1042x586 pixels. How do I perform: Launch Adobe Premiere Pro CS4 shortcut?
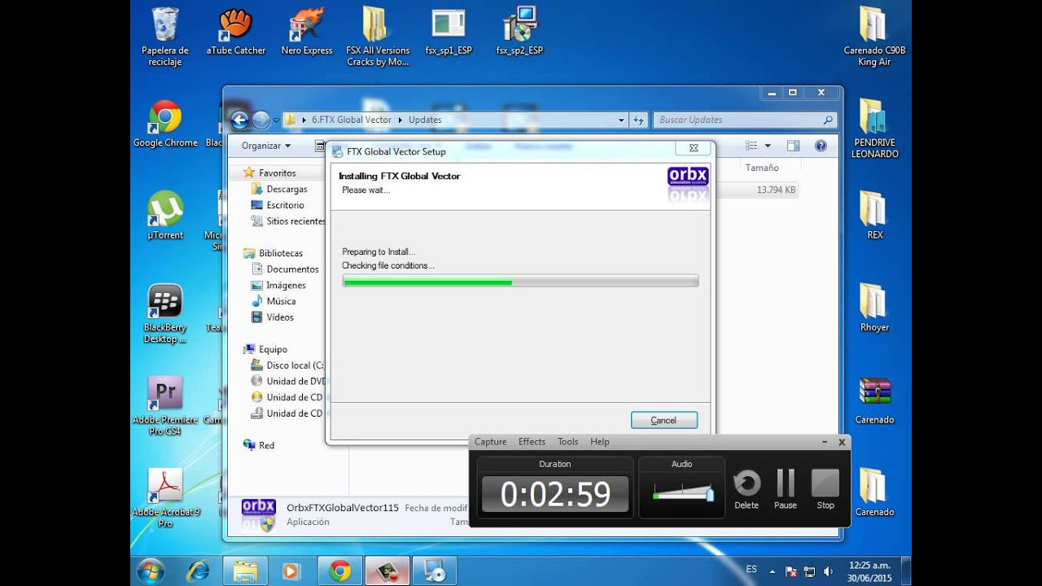pos(165,406)
